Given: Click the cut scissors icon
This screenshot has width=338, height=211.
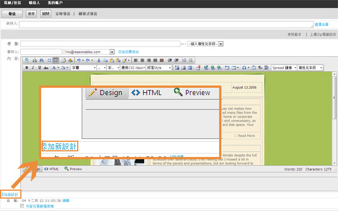Looking at the screenshot, I should pyautogui.click(x=99, y=61).
